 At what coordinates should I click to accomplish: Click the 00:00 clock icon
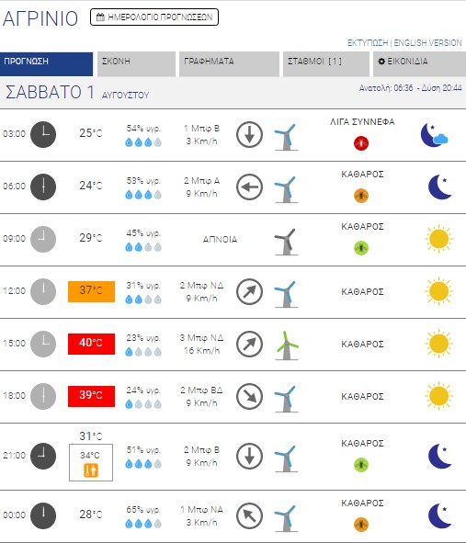click(x=43, y=515)
